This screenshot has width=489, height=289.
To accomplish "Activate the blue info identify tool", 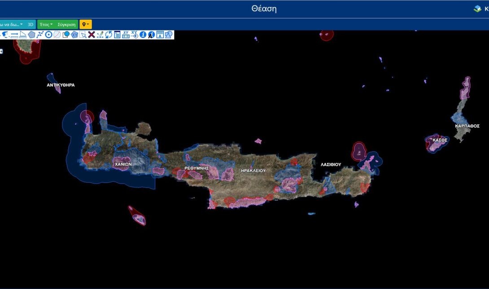I will pyautogui.click(x=143, y=35).
